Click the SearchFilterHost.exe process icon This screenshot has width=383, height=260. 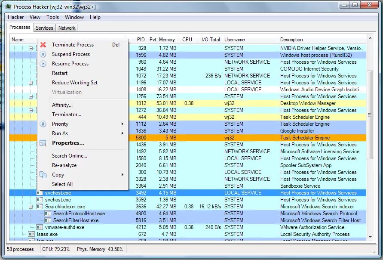click(48, 220)
